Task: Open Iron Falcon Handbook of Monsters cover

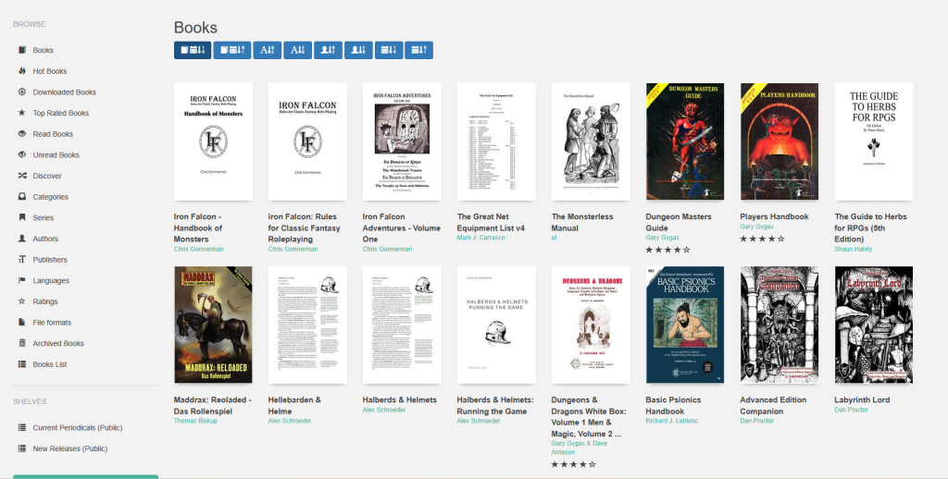Action: [214, 141]
